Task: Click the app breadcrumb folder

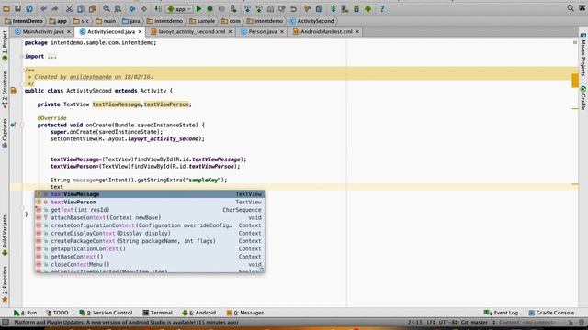Action: tap(58, 21)
